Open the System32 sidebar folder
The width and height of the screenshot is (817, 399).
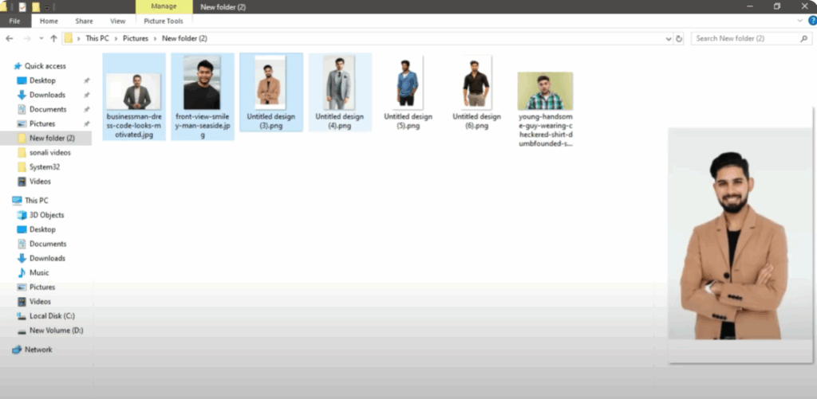coord(45,167)
